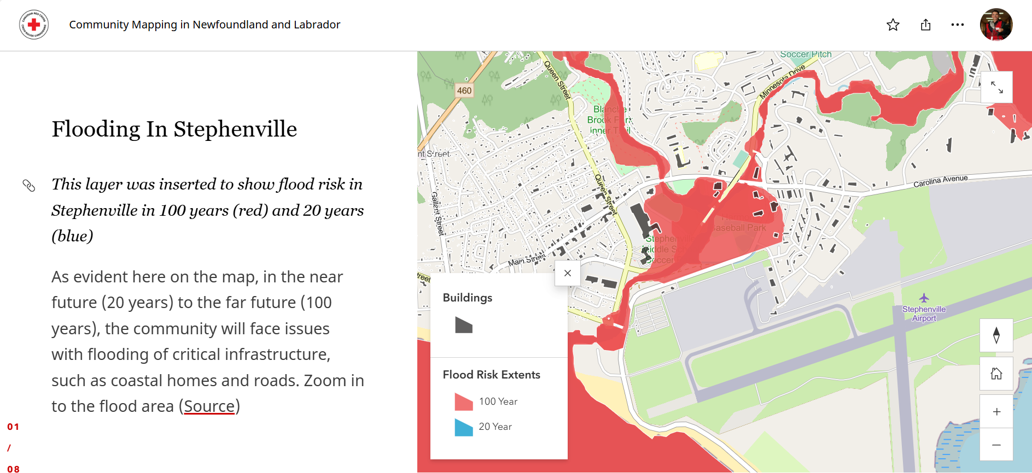The image size is (1032, 473).
Task: Expand the map to full screen
Action: [x=996, y=87]
